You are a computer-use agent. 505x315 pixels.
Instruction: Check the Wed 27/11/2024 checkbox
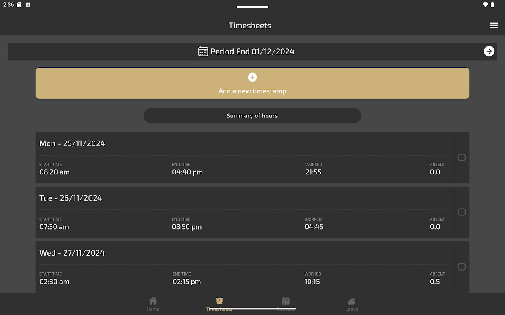click(462, 267)
